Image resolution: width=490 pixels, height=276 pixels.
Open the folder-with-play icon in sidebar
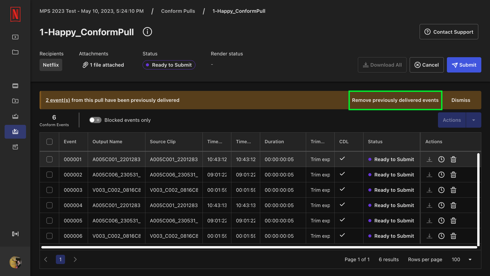(15, 101)
